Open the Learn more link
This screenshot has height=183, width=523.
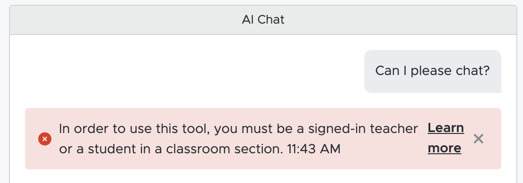pos(445,138)
